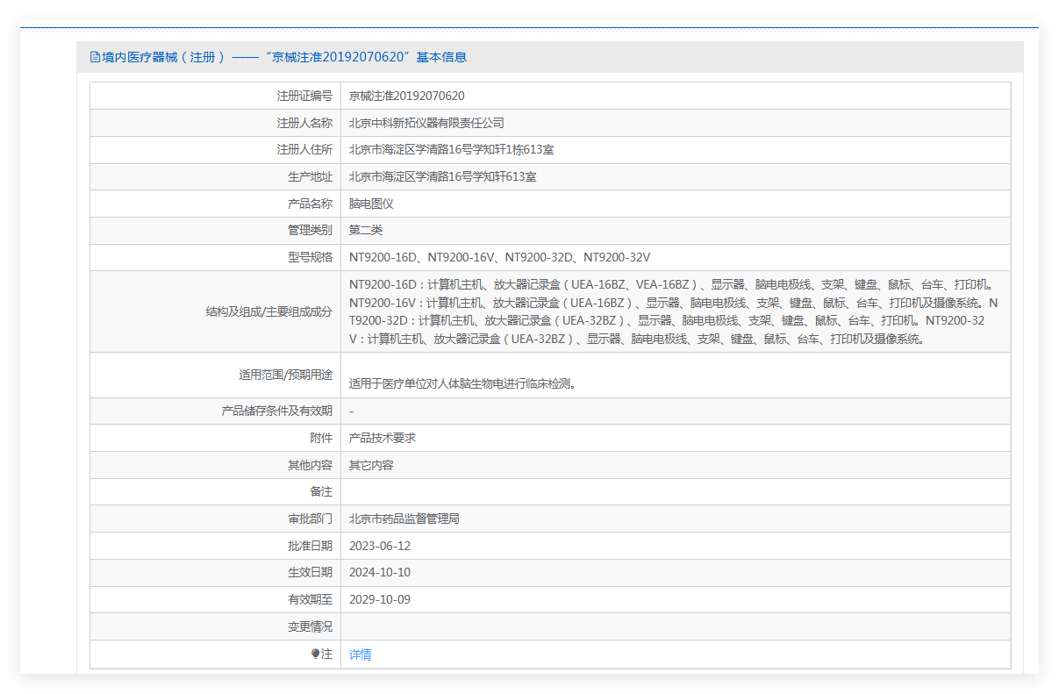The image size is (1059, 694).
Task: Click the 生效日期 row label
Action: [x=311, y=572]
